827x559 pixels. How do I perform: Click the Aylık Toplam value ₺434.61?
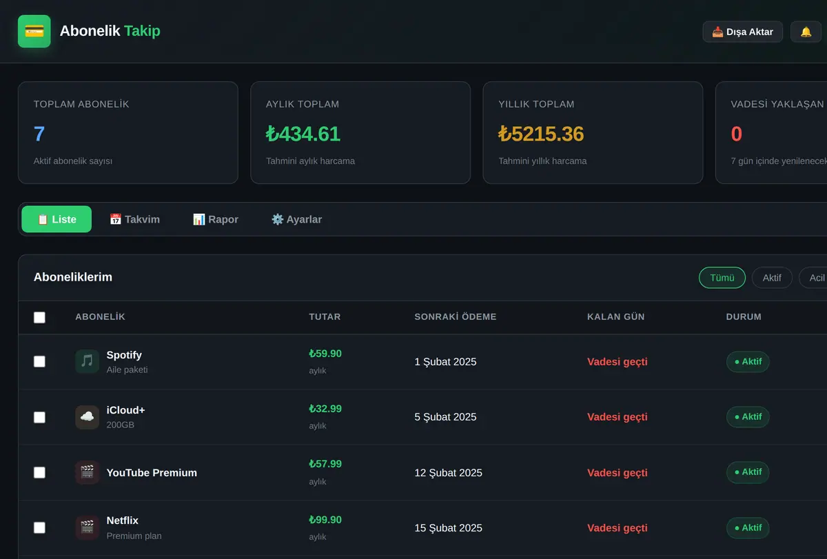[x=303, y=134]
